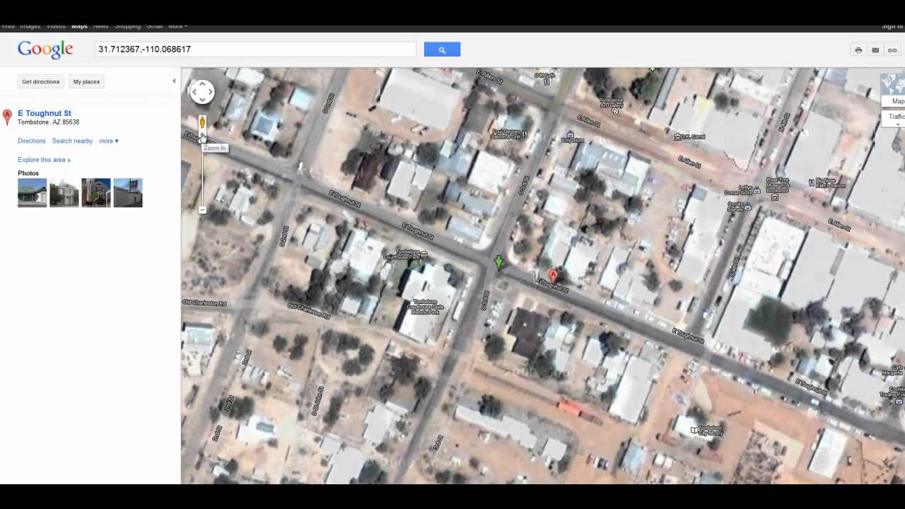Open the More menu in top bar
905x509 pixels.
pyautogui.click(x=177, y=26)
